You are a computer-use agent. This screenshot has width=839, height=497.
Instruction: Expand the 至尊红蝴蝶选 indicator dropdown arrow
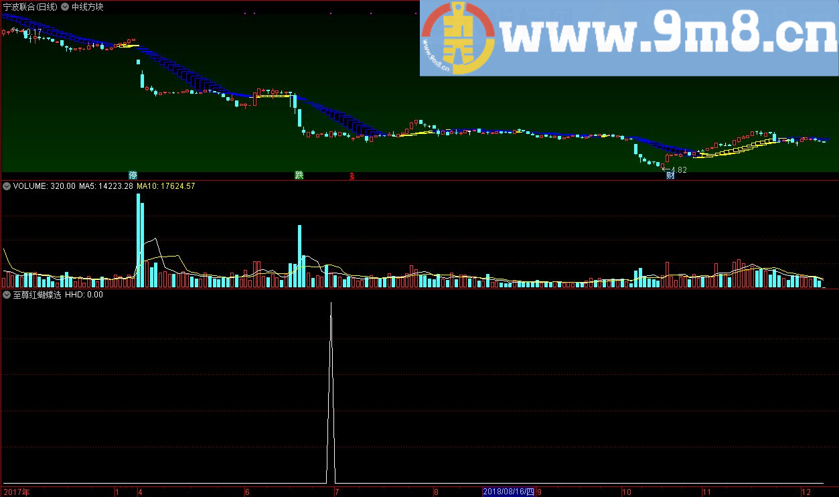click(x=7, y=295)
